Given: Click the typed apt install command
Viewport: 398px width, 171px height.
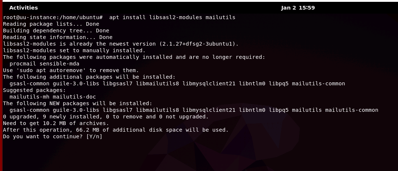Looking at the screenshot, I should [x=172, y=17].
